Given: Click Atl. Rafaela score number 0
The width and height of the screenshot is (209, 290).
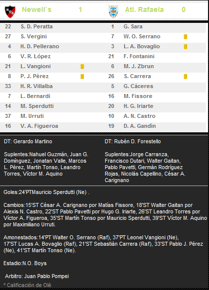Looking at the screenshot, I should [x=184, y=9].
